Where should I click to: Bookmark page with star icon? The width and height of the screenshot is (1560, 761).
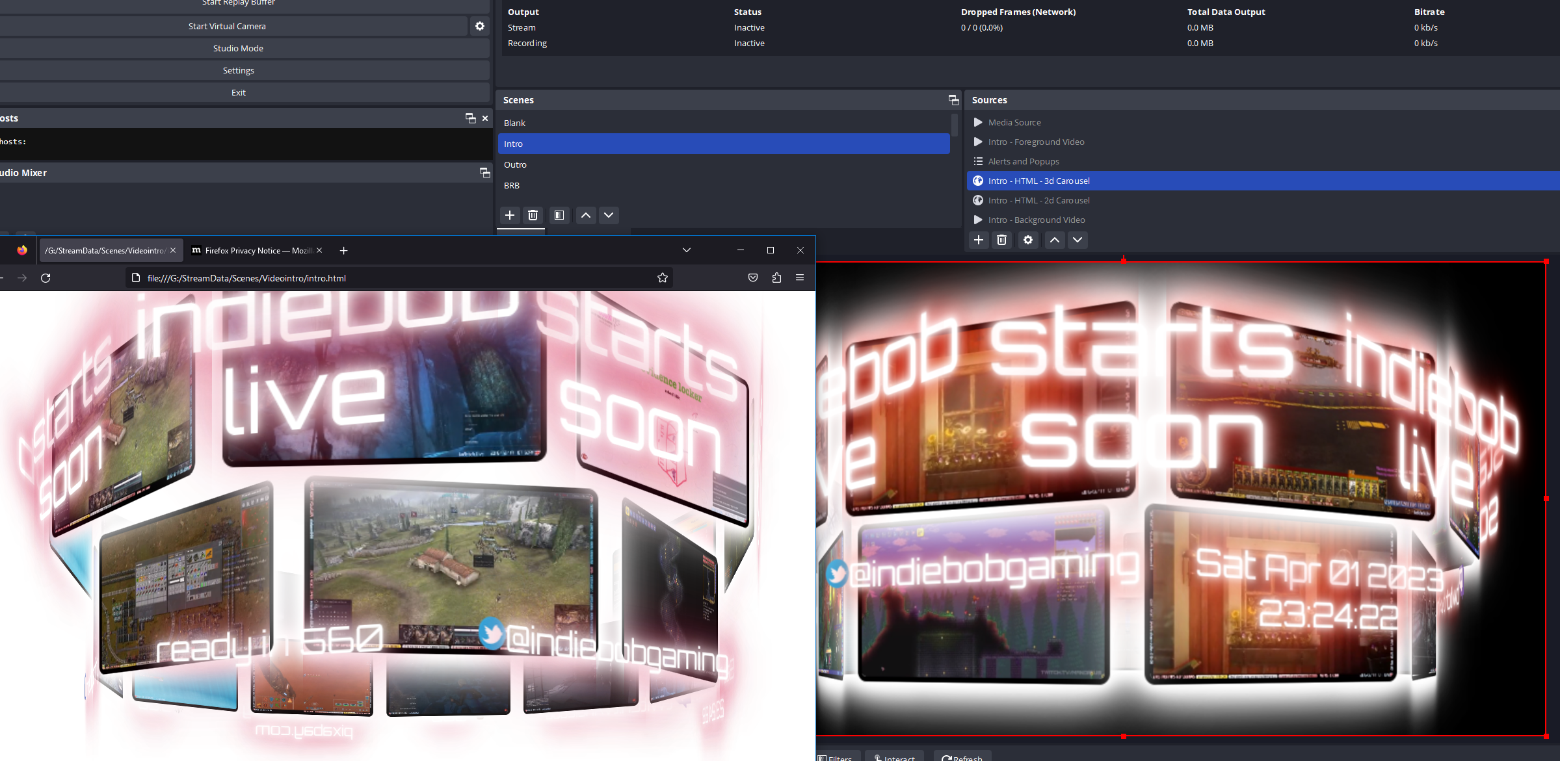coord(662,278)
